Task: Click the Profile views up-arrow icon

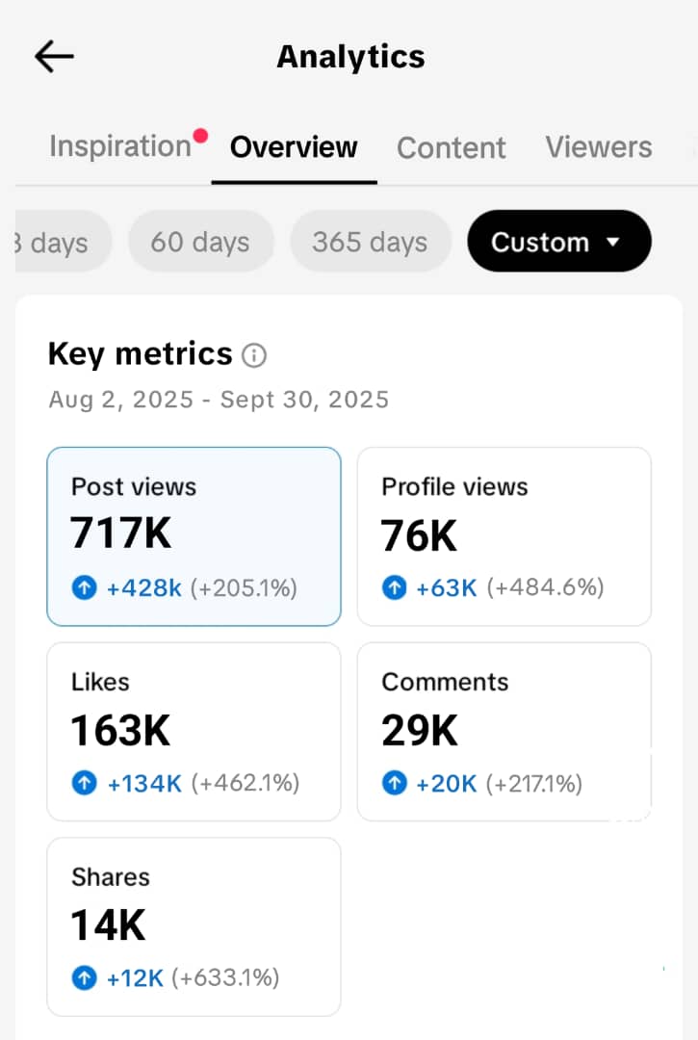Action: (395, 588)
